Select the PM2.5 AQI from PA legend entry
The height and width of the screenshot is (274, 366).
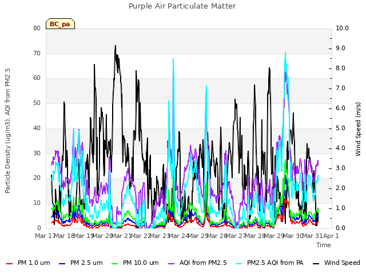pos(269,263)
